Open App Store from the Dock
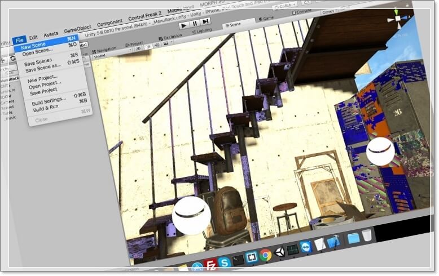Screen dimensions: 439x276 coord(197,267)
